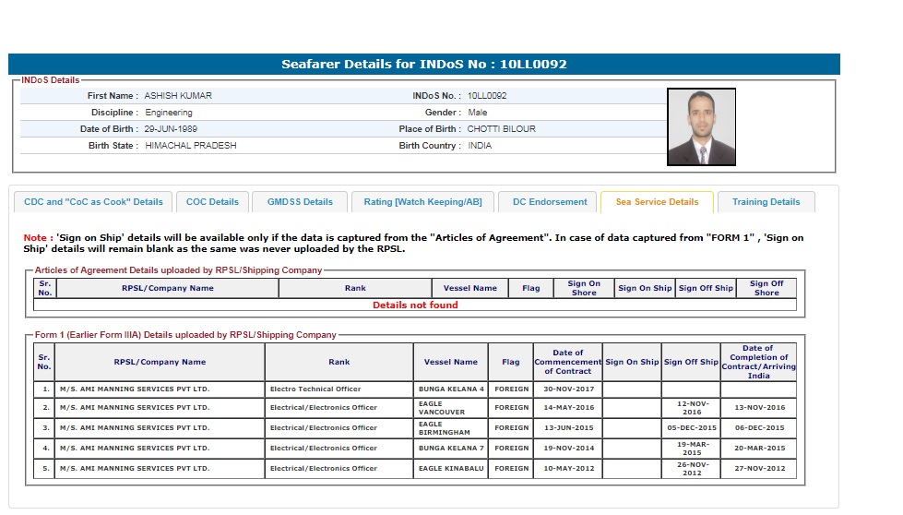Click the BUNGA KELANA 4 vessel cell
The image size is (903, 515).
click(x=451, y=389)
